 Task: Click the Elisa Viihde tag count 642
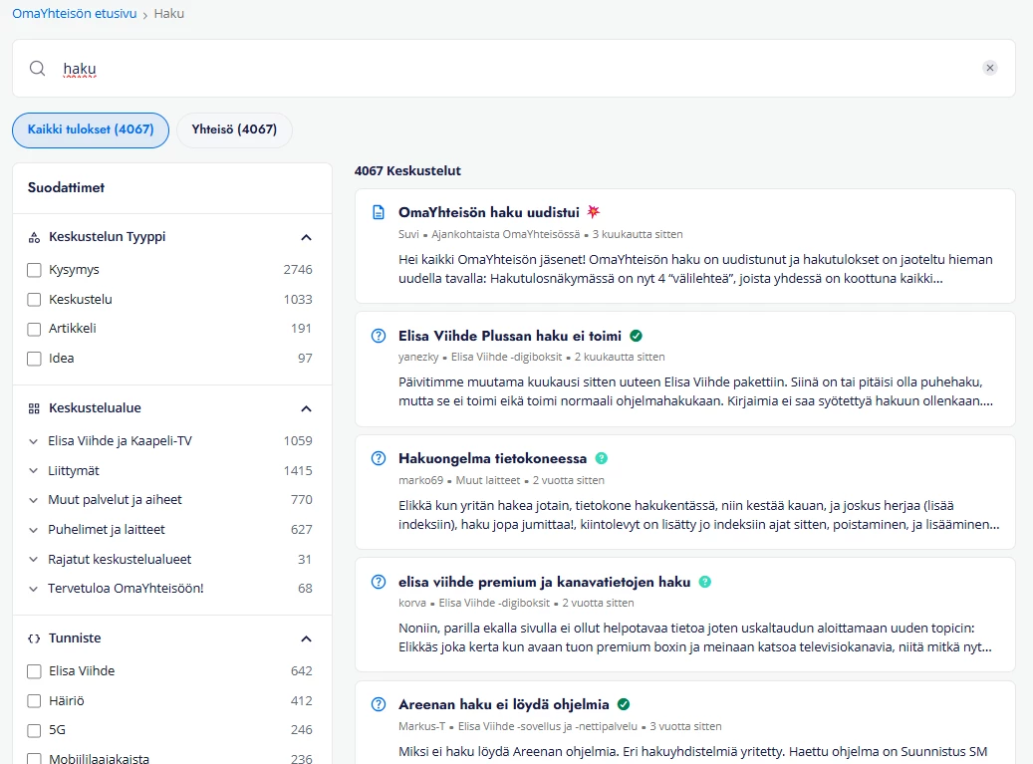pyautogui.click(x=302, y=671)
